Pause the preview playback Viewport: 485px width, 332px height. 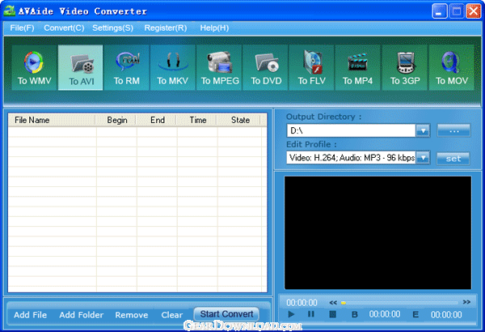[311, 314]
